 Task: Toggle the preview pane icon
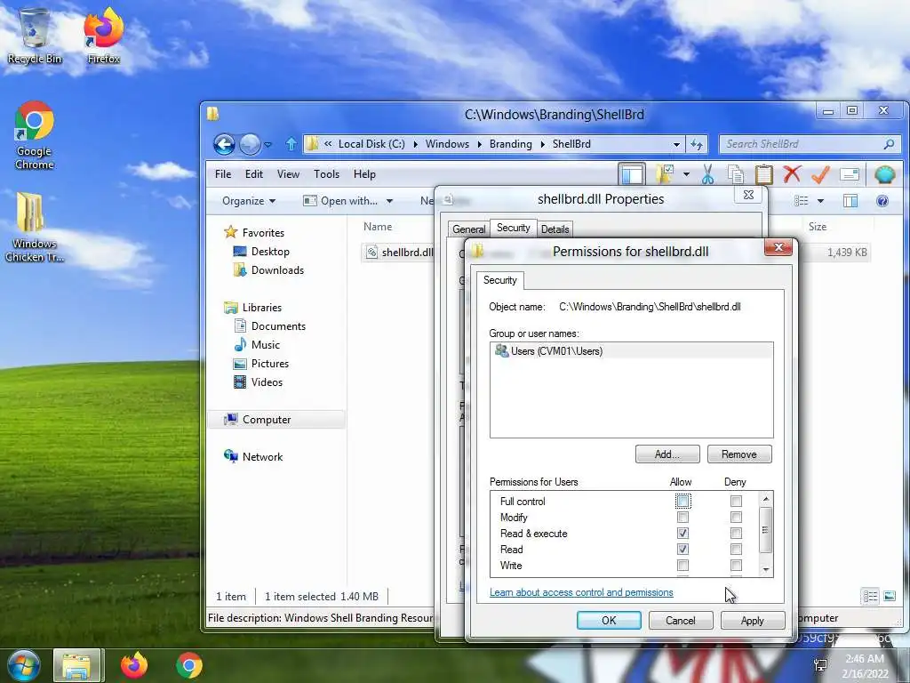pos(850,201)
